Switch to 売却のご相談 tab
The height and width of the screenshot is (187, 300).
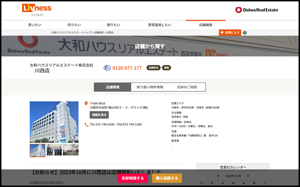pyautogui.click(x=187, y=87)
